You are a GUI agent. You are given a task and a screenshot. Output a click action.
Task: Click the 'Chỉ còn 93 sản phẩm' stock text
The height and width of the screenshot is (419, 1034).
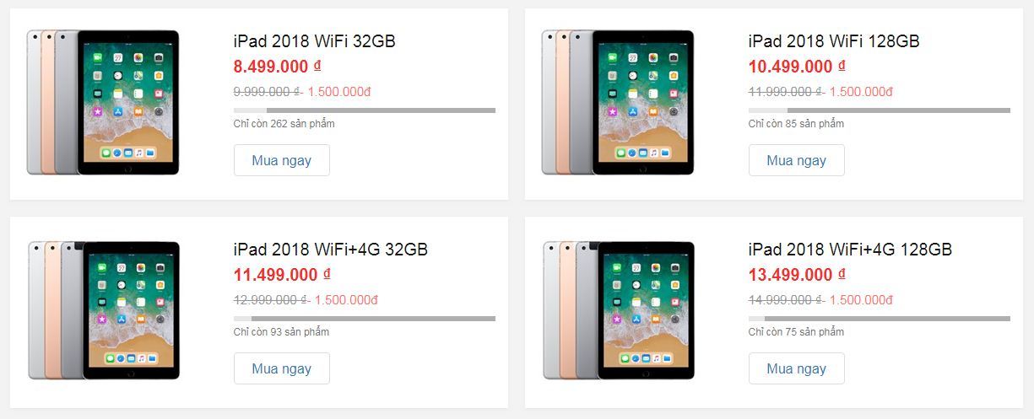(281, 332)
